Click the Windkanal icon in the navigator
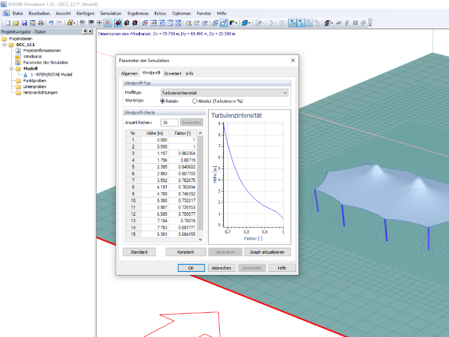Viewport: 449px width, 337px height. coord(18,56)
